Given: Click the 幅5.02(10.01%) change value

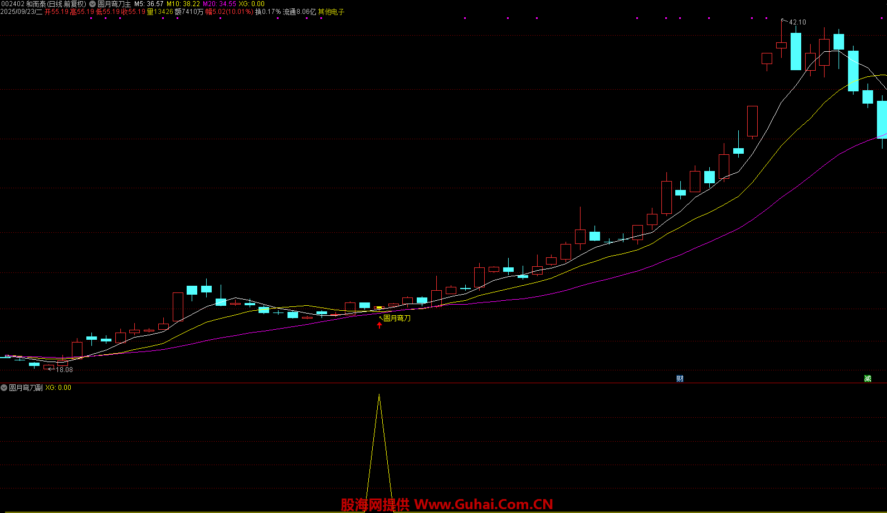Looking at the screenshot, I should [229, 12].
